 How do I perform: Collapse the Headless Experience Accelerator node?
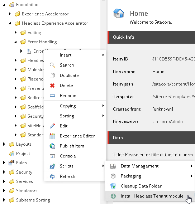tap(10, 23)
